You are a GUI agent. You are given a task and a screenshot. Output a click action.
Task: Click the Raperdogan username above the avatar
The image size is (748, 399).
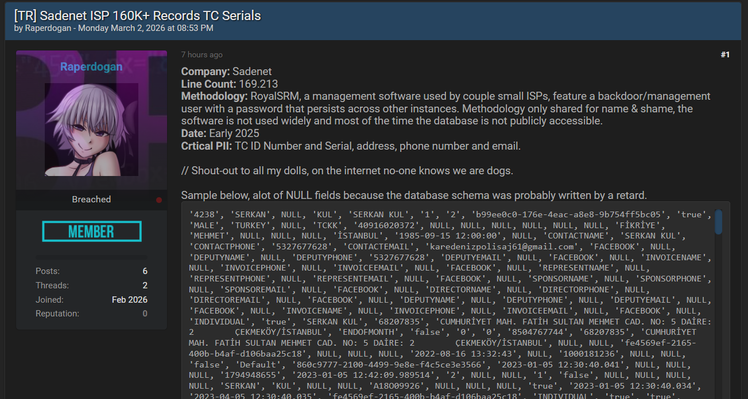point(91,67)
